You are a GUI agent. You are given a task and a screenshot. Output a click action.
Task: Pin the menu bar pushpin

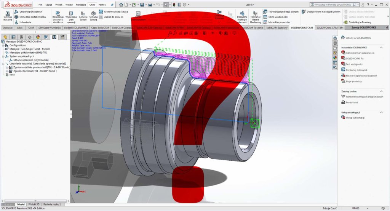112,5
